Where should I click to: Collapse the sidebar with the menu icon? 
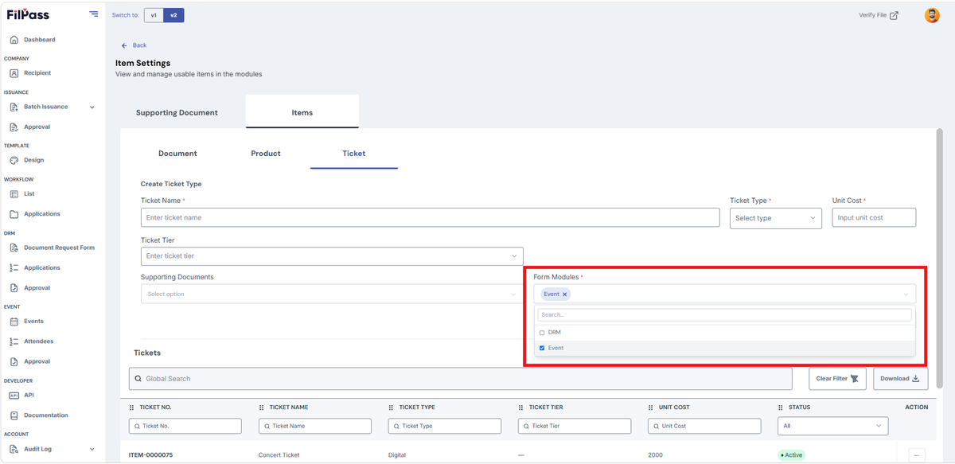(x=94, y=14)
